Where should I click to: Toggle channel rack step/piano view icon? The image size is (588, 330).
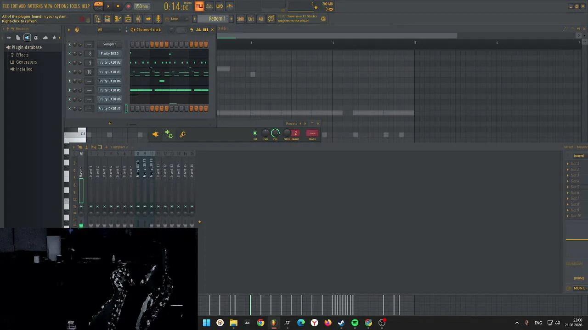click(x=205, y=30)
